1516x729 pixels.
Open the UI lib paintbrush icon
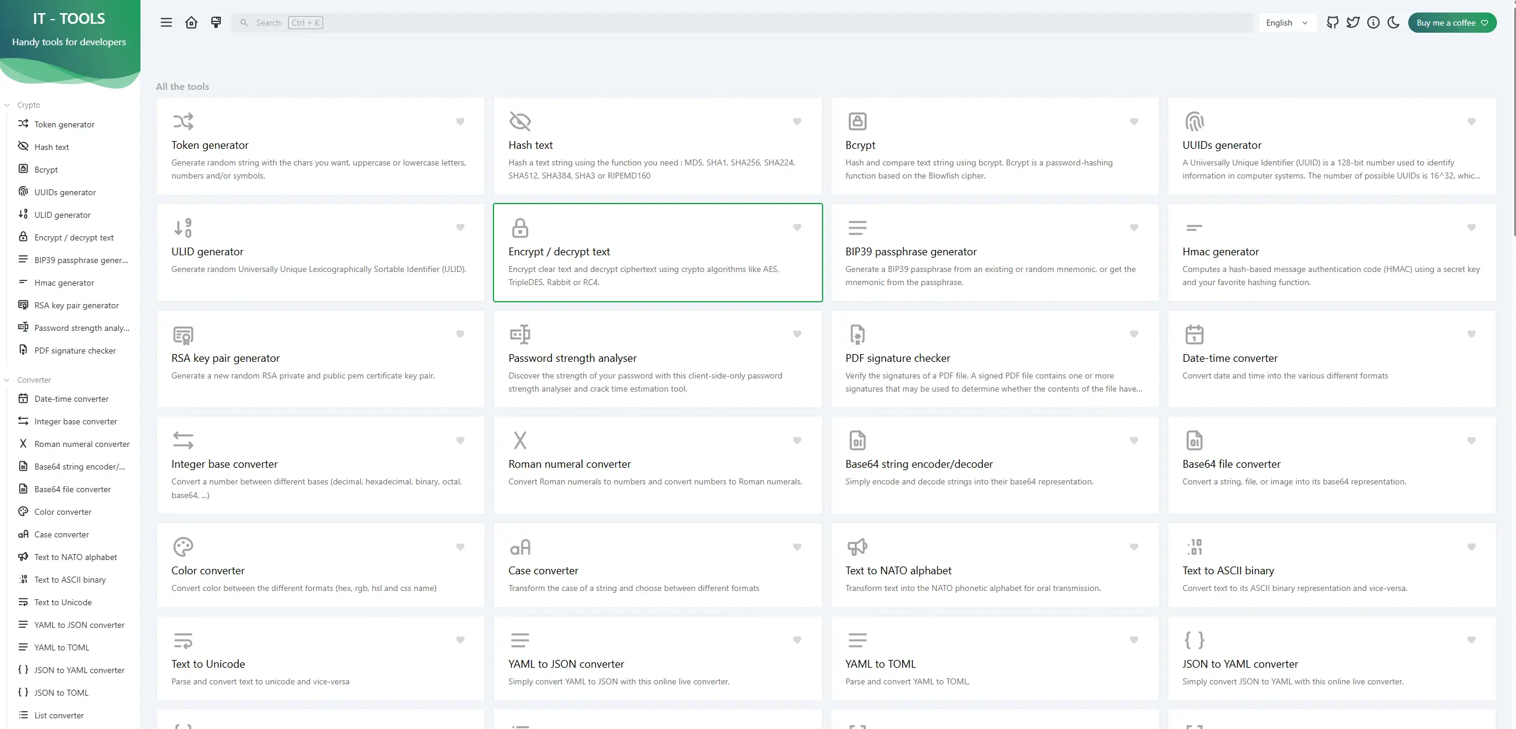pyautogui.click(x=216, y=23)
